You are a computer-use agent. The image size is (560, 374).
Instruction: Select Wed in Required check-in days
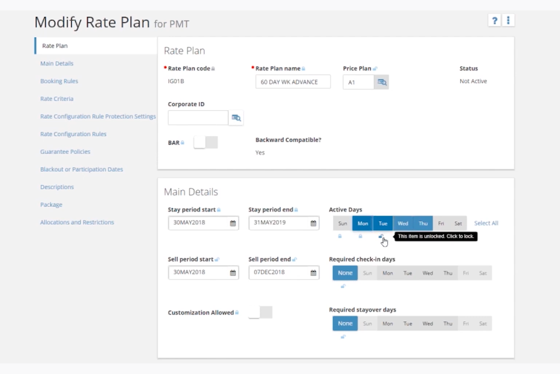click(x=428, y=273)
